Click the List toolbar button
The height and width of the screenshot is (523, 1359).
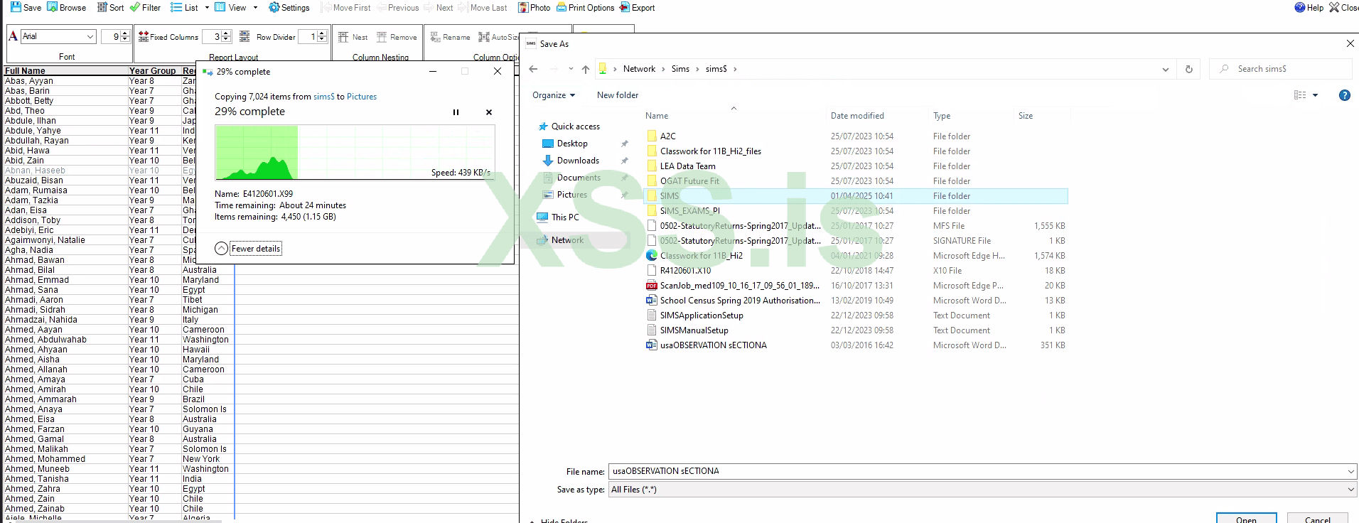[185, 8]
